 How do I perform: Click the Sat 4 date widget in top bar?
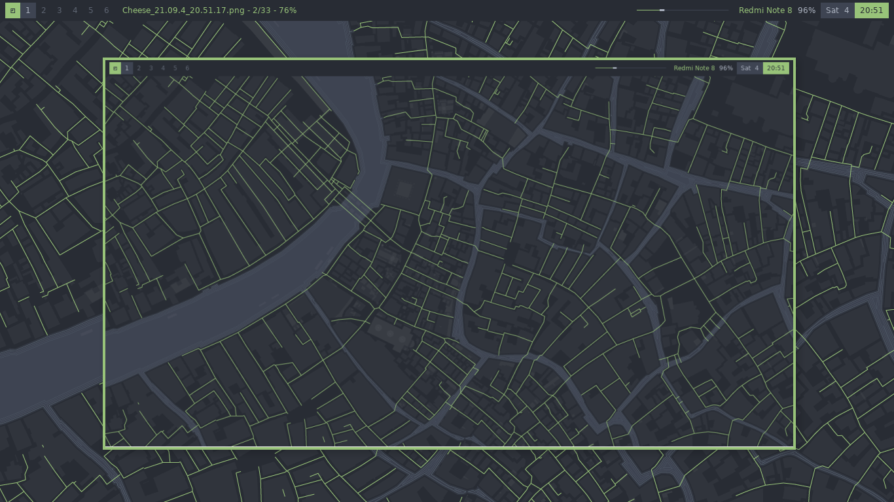(x=838, y=10)
